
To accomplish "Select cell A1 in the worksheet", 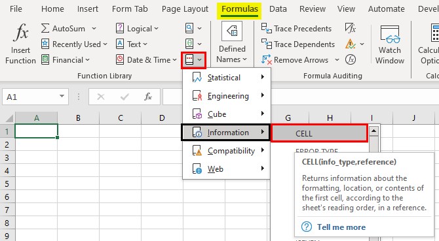I will (x=37, y=131).
